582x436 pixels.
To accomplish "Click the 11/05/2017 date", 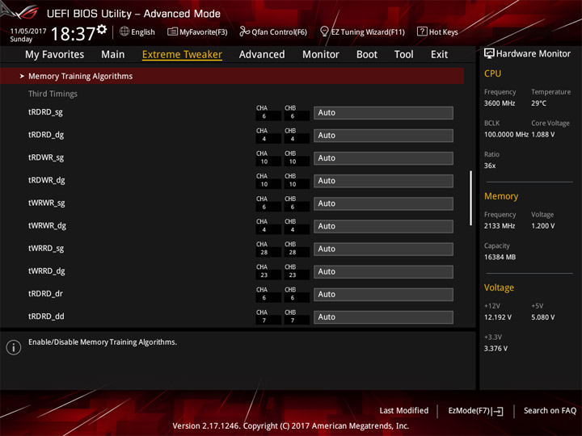I will click(x=27, y=31).
